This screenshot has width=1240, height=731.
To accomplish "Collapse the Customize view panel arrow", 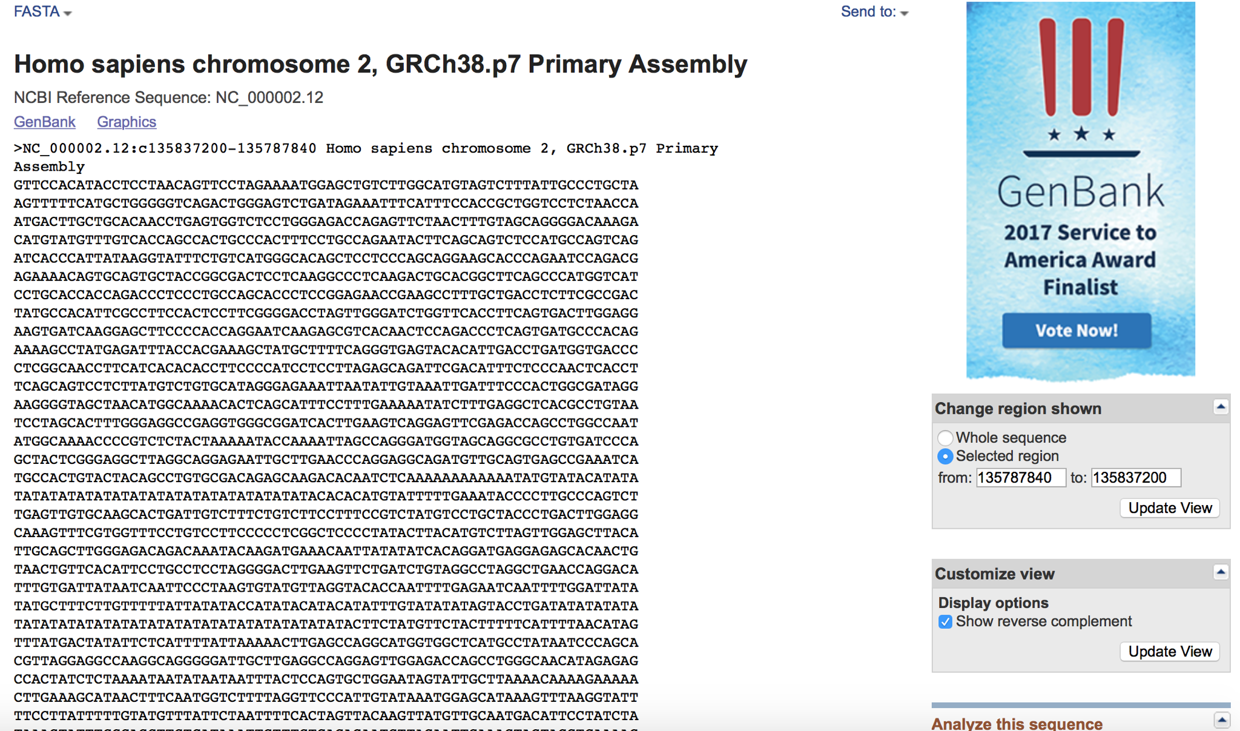I will [x=1221, y=572].
